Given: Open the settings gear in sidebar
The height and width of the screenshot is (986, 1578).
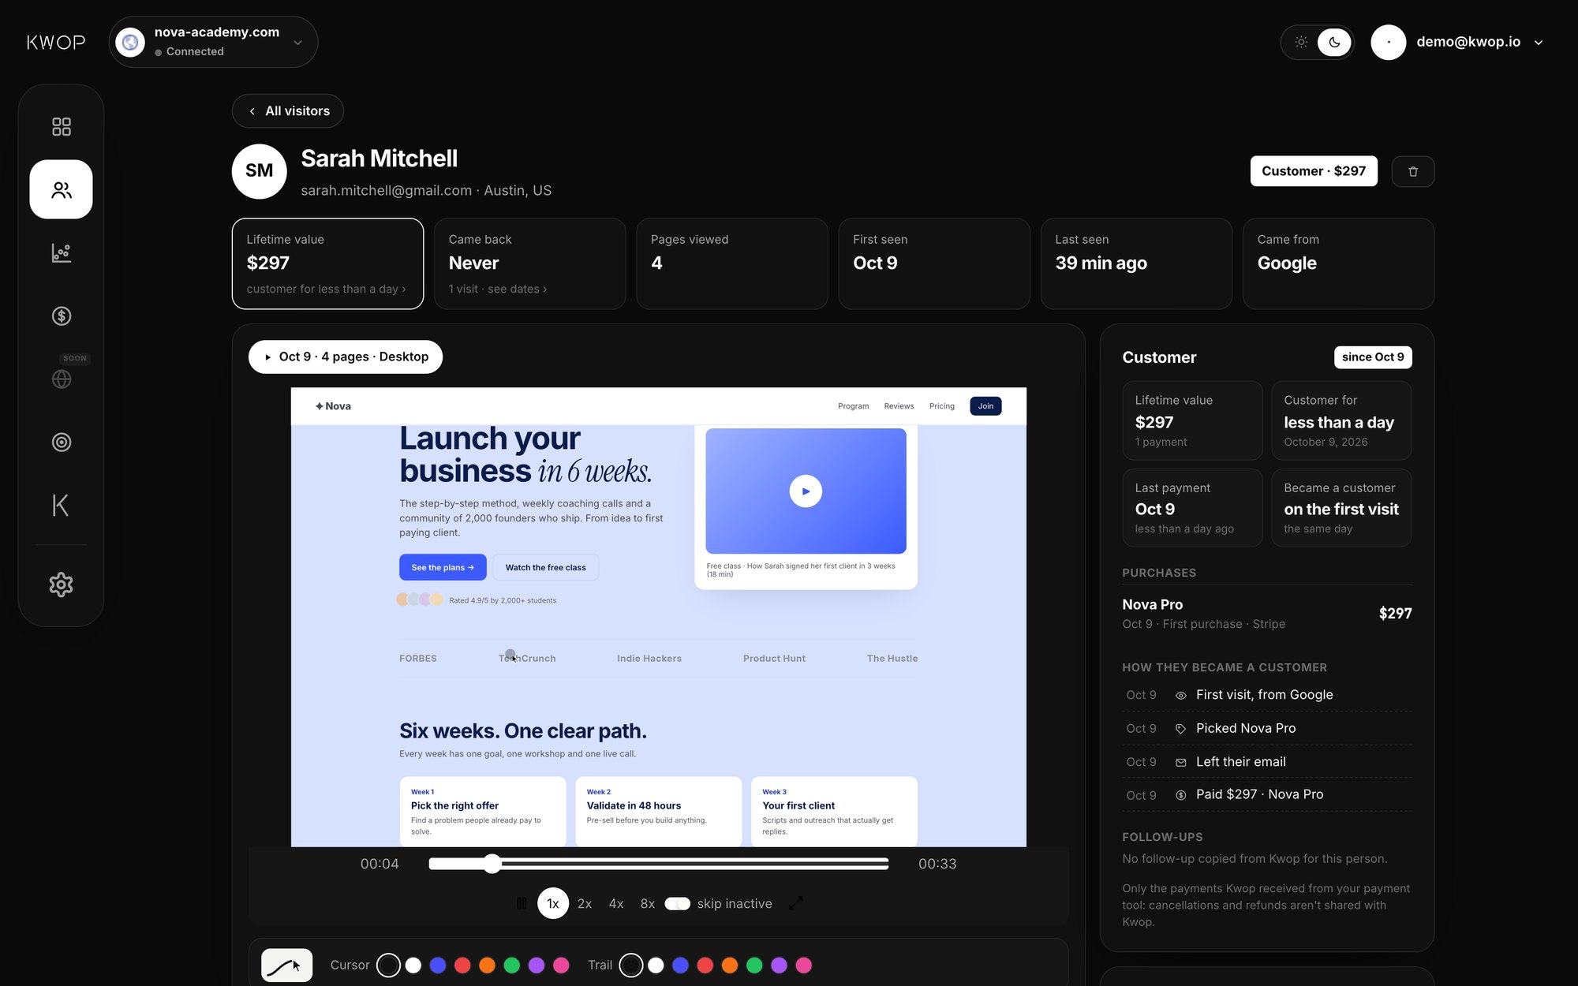Looking at the screenshot, I should pos(61,585).
